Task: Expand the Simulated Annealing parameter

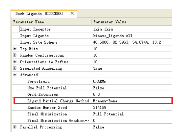Action: pyautogui.click(x=15, y=68)
